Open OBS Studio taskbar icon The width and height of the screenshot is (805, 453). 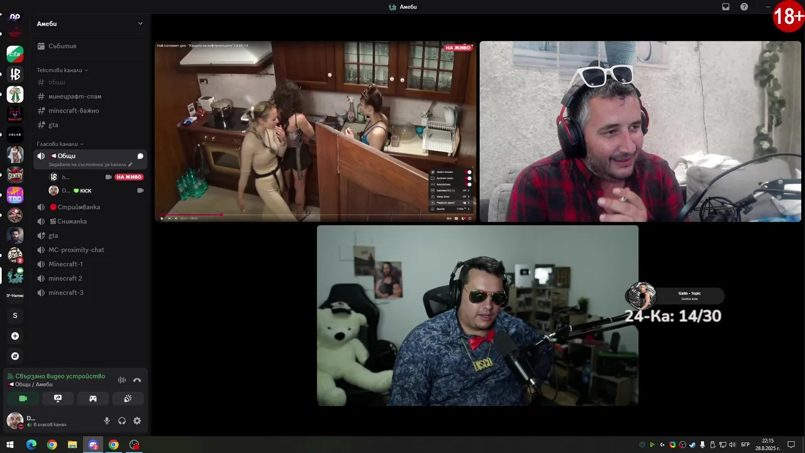coord(134,445)
